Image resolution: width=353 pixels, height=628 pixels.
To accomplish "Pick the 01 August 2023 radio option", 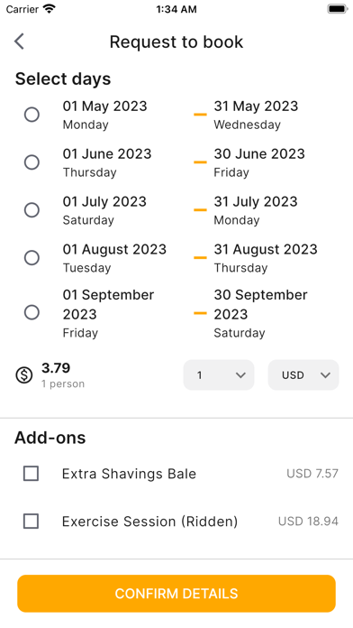I will (x=32, y=258).
